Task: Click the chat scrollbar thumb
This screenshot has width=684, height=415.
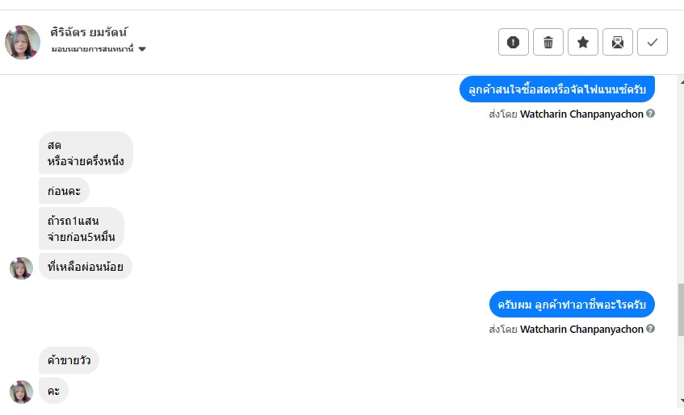Action: coord(681,309)
